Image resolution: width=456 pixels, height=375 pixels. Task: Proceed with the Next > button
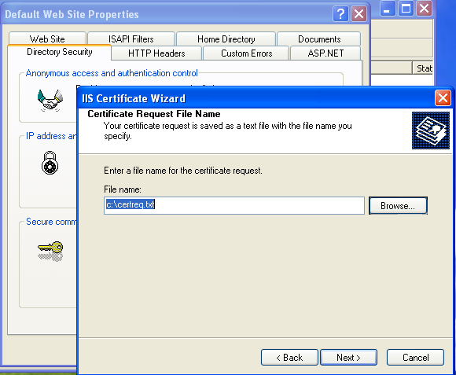pyautogui.click(x=348, y=357)
